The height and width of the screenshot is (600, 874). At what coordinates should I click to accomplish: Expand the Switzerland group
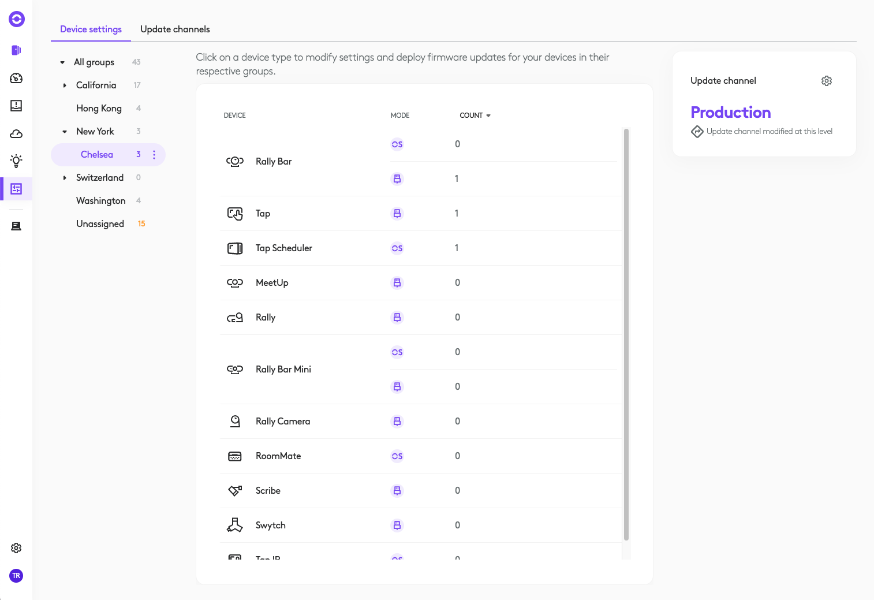tap(65, 178)
